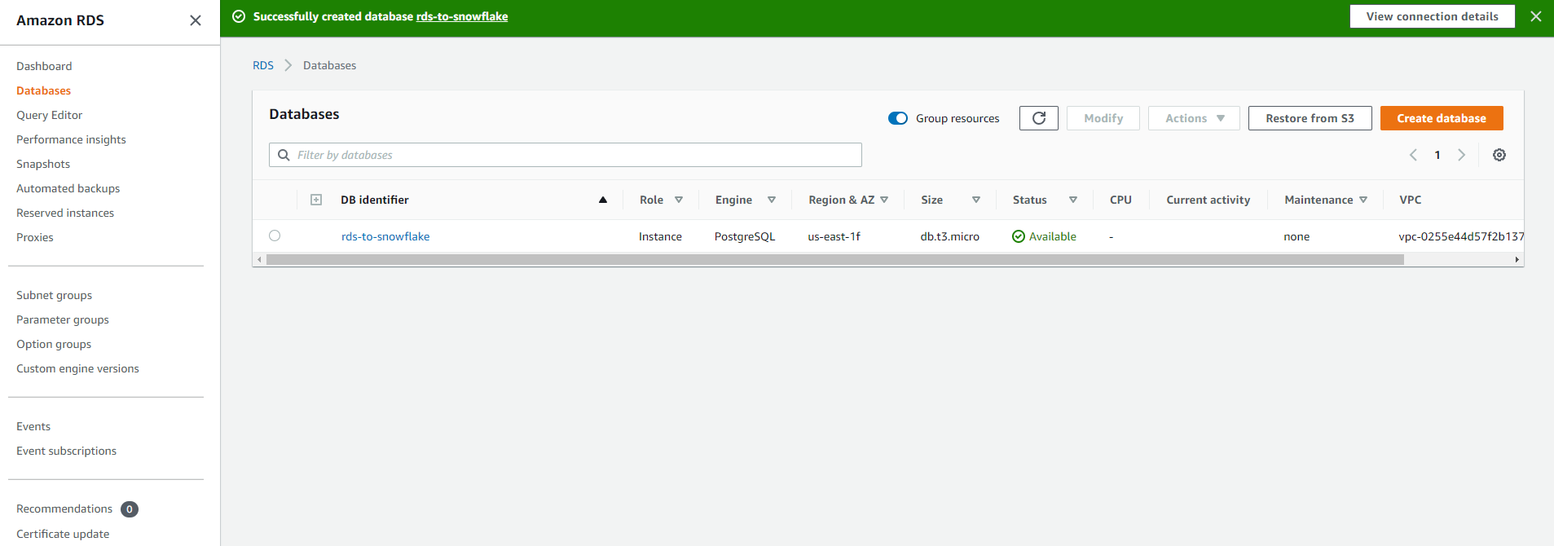Open Custom engine versions in sidebar
This screenshot has width=1554, height=546.
[x=77, y=368]
